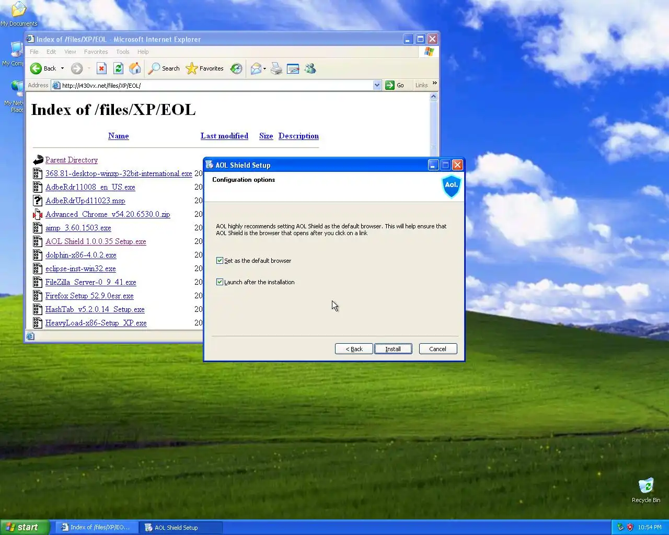
Task: Click the dolphin-x86-4.0.2.exe link
Action: pyautogui.click(x=81, y=255)
